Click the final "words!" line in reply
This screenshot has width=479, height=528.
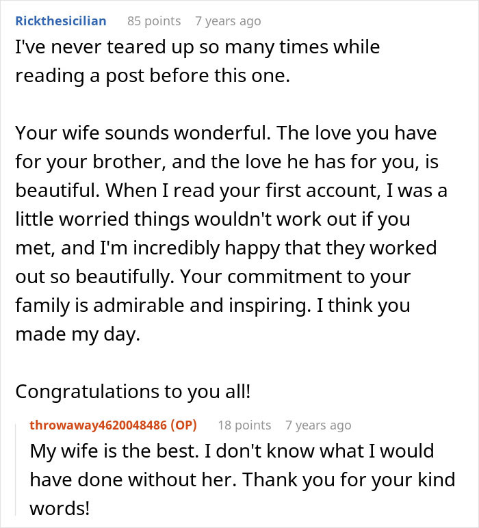point(60,508)
